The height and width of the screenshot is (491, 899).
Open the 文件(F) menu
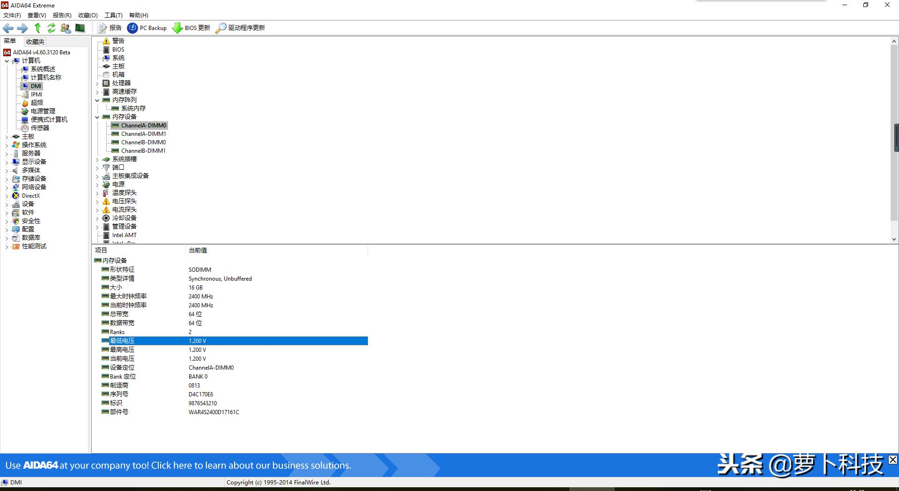click(x=12, y=15)
